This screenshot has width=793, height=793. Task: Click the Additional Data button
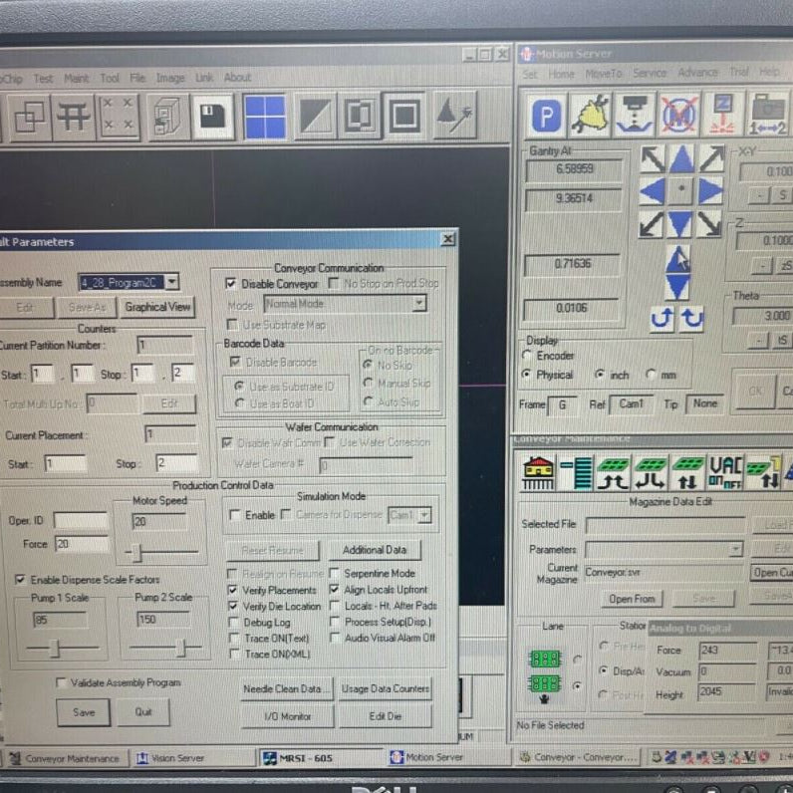(x=375, y=550)
